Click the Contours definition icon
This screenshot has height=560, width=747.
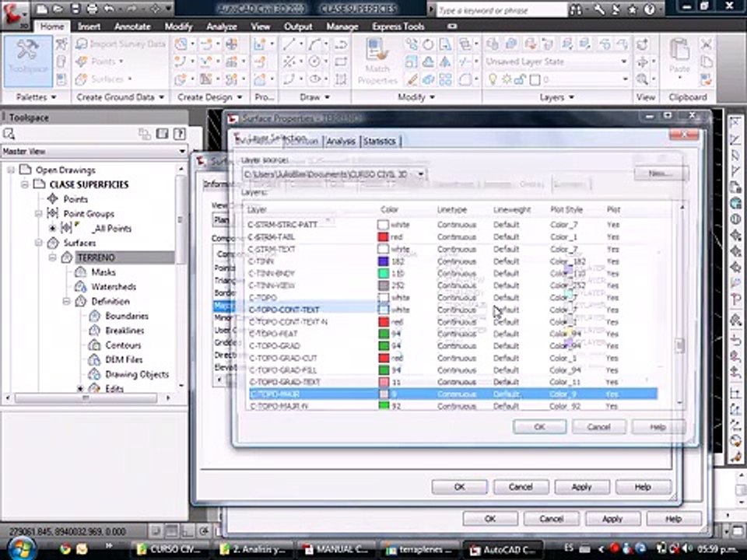tap(94, 345)
